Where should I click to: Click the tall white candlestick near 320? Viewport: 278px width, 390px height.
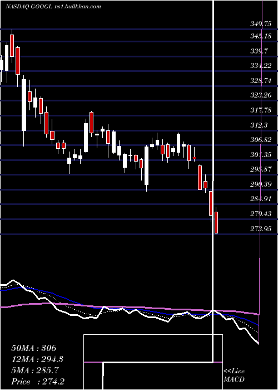pyautogui.click(x=24, y=105)
